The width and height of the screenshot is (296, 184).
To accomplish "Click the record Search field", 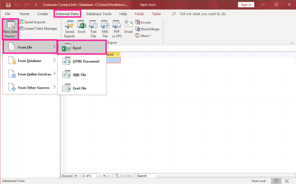I will [x=146, y=176].
